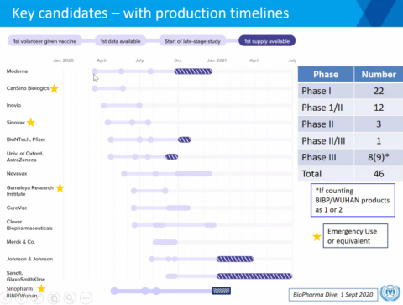Viewport: 403px width, 305px height.
Task: Open the pen and laser pointer tools
Action: click(x=37, y=297)
